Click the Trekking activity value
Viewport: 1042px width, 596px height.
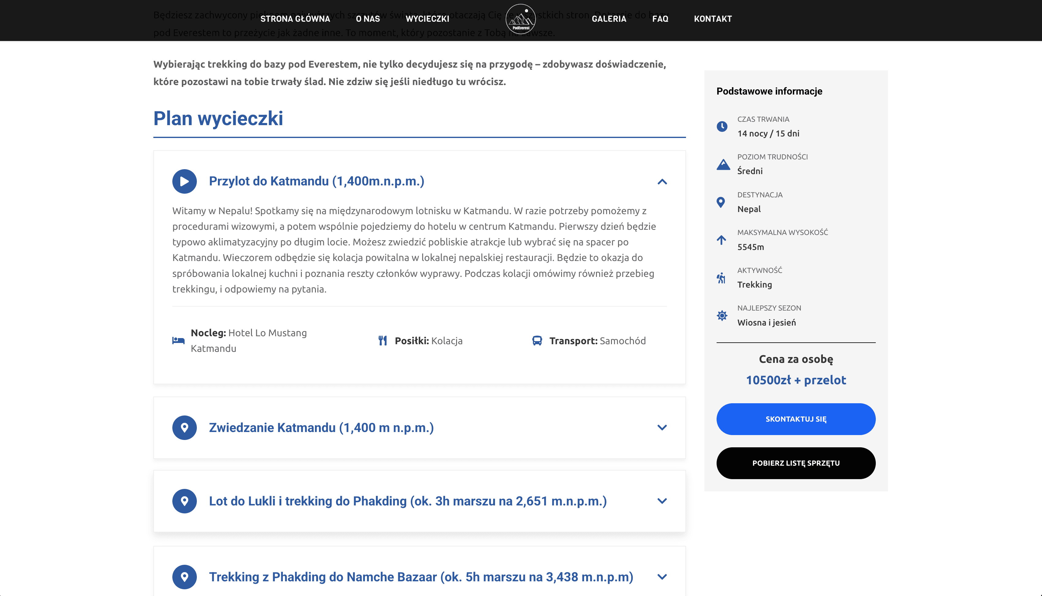(755, 285)
